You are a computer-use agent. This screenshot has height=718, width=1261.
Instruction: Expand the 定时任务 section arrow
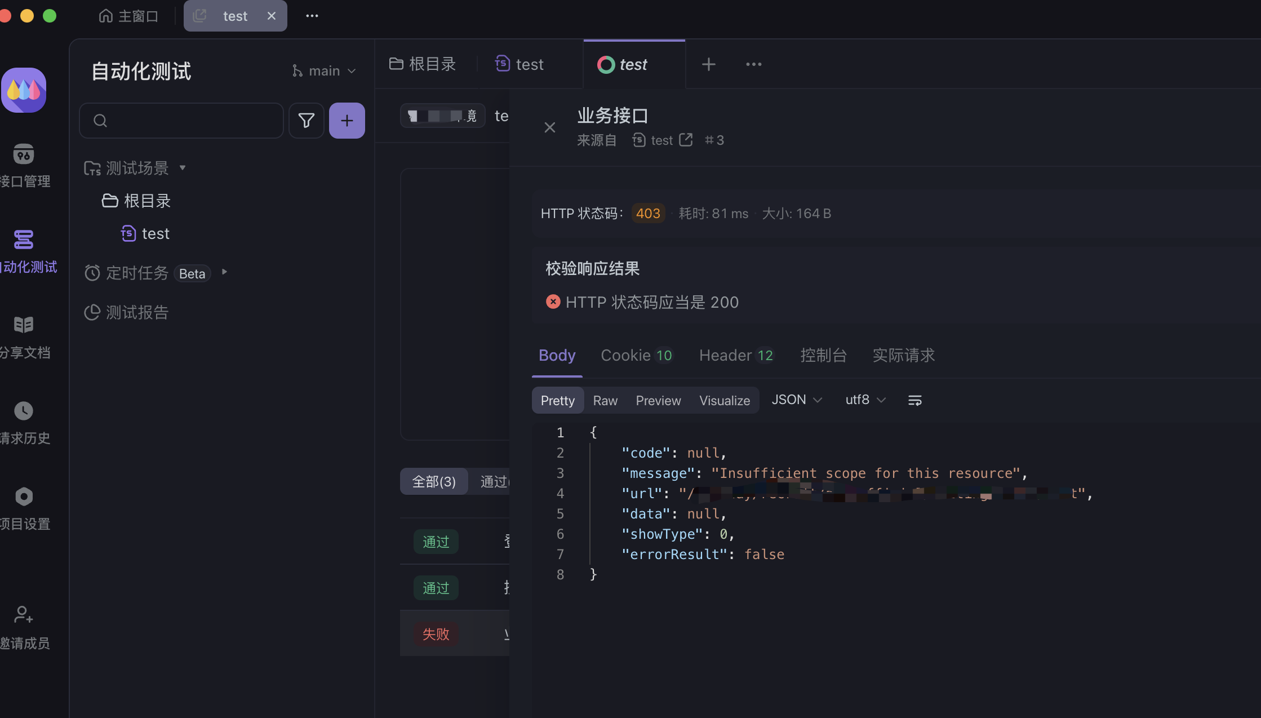click(224, 272)
